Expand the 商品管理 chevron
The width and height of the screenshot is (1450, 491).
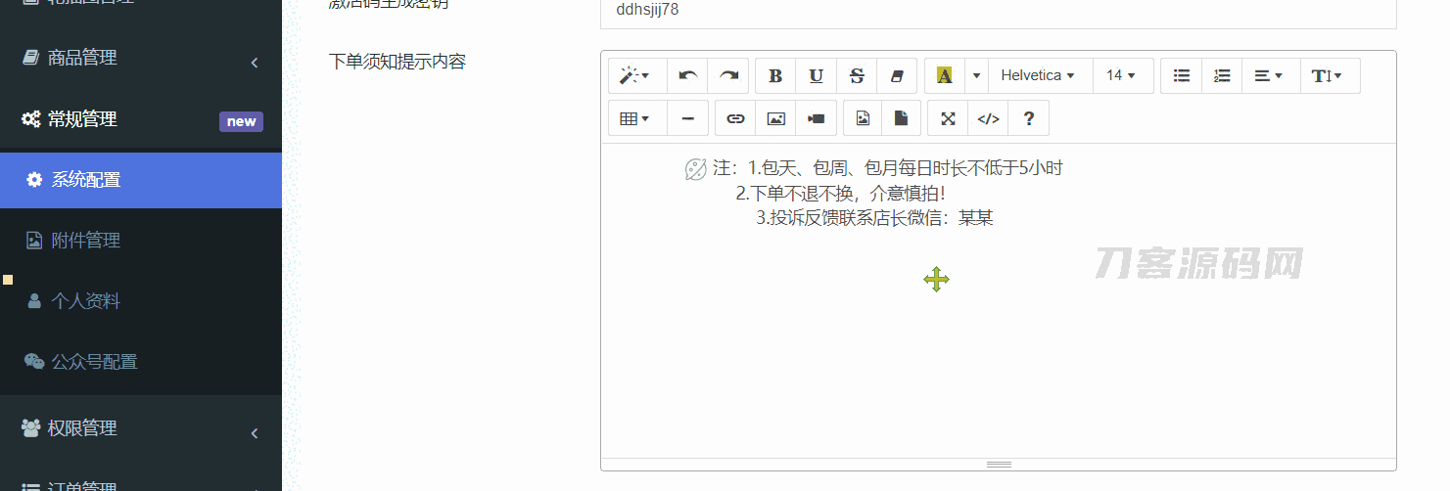point(254,63)
